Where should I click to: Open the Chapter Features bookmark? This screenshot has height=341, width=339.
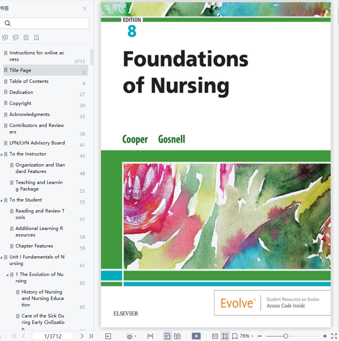[34, 246]
